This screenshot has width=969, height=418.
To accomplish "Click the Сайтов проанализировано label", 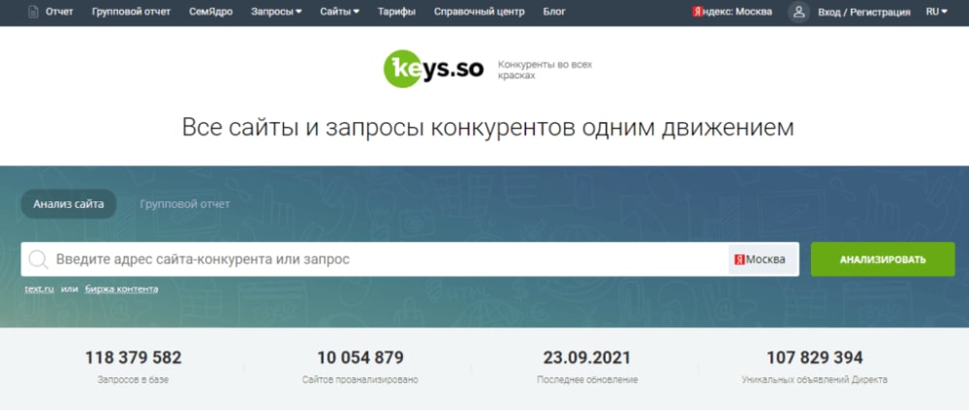I will [360, 379].
